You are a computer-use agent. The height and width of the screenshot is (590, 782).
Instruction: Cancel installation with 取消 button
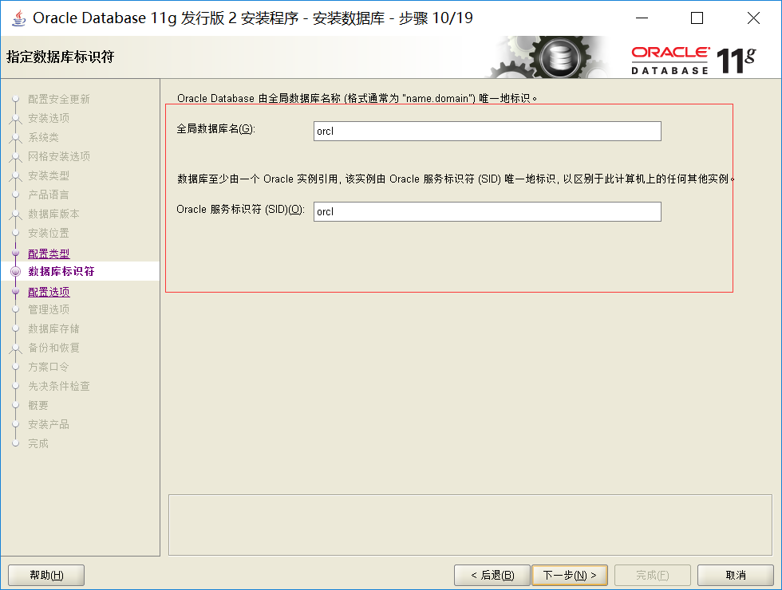tap(736, 575)
